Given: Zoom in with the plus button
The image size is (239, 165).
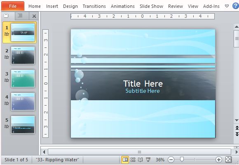Looking at the screenshot, I should point(218,160).
